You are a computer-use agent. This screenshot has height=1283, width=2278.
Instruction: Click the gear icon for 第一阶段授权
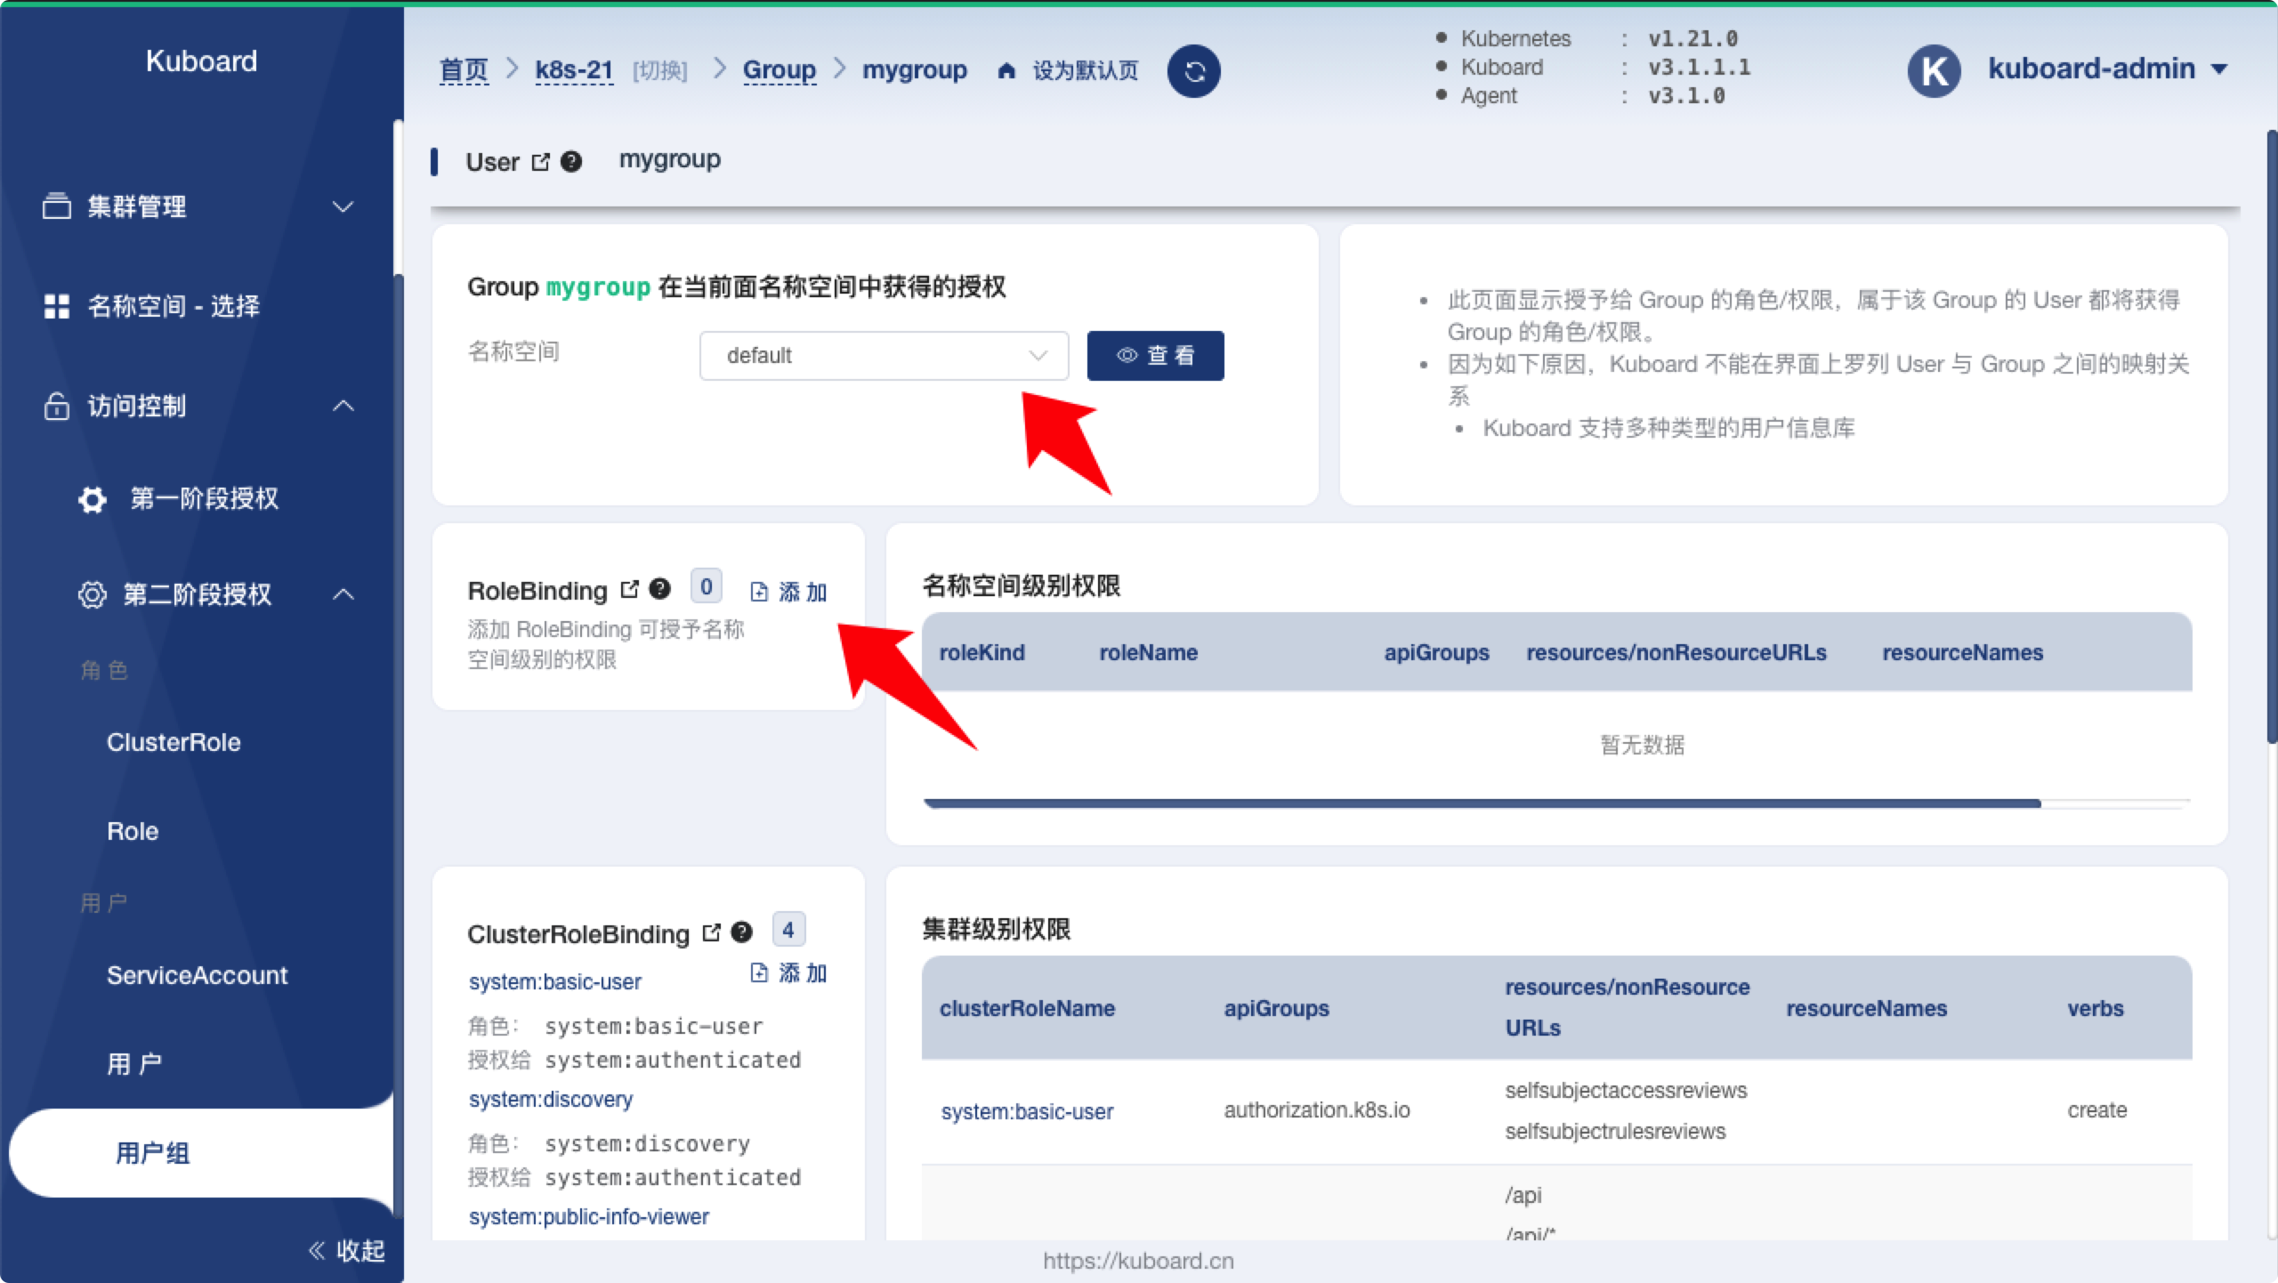point(93,499)
